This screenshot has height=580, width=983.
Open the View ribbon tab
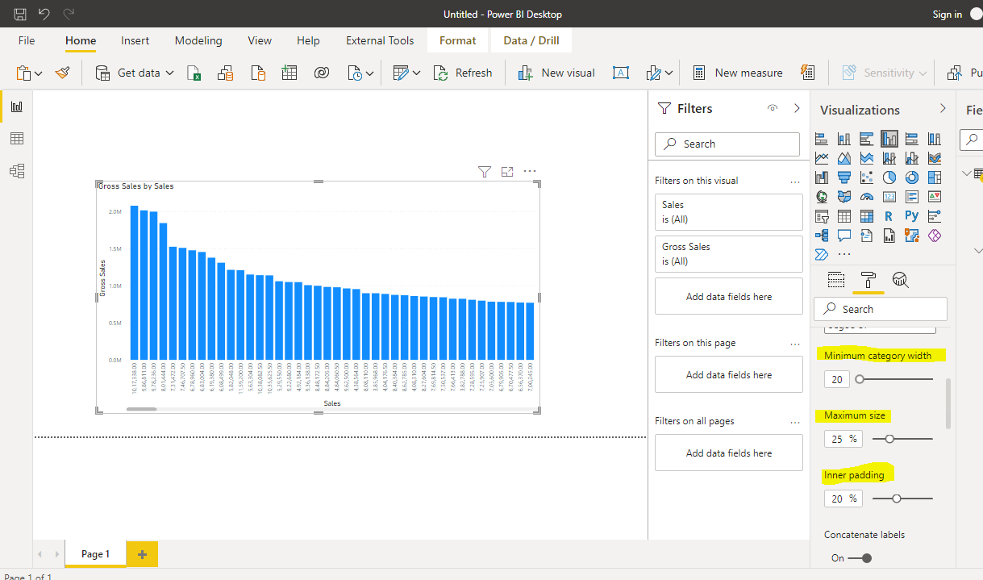tap(260, 40)
